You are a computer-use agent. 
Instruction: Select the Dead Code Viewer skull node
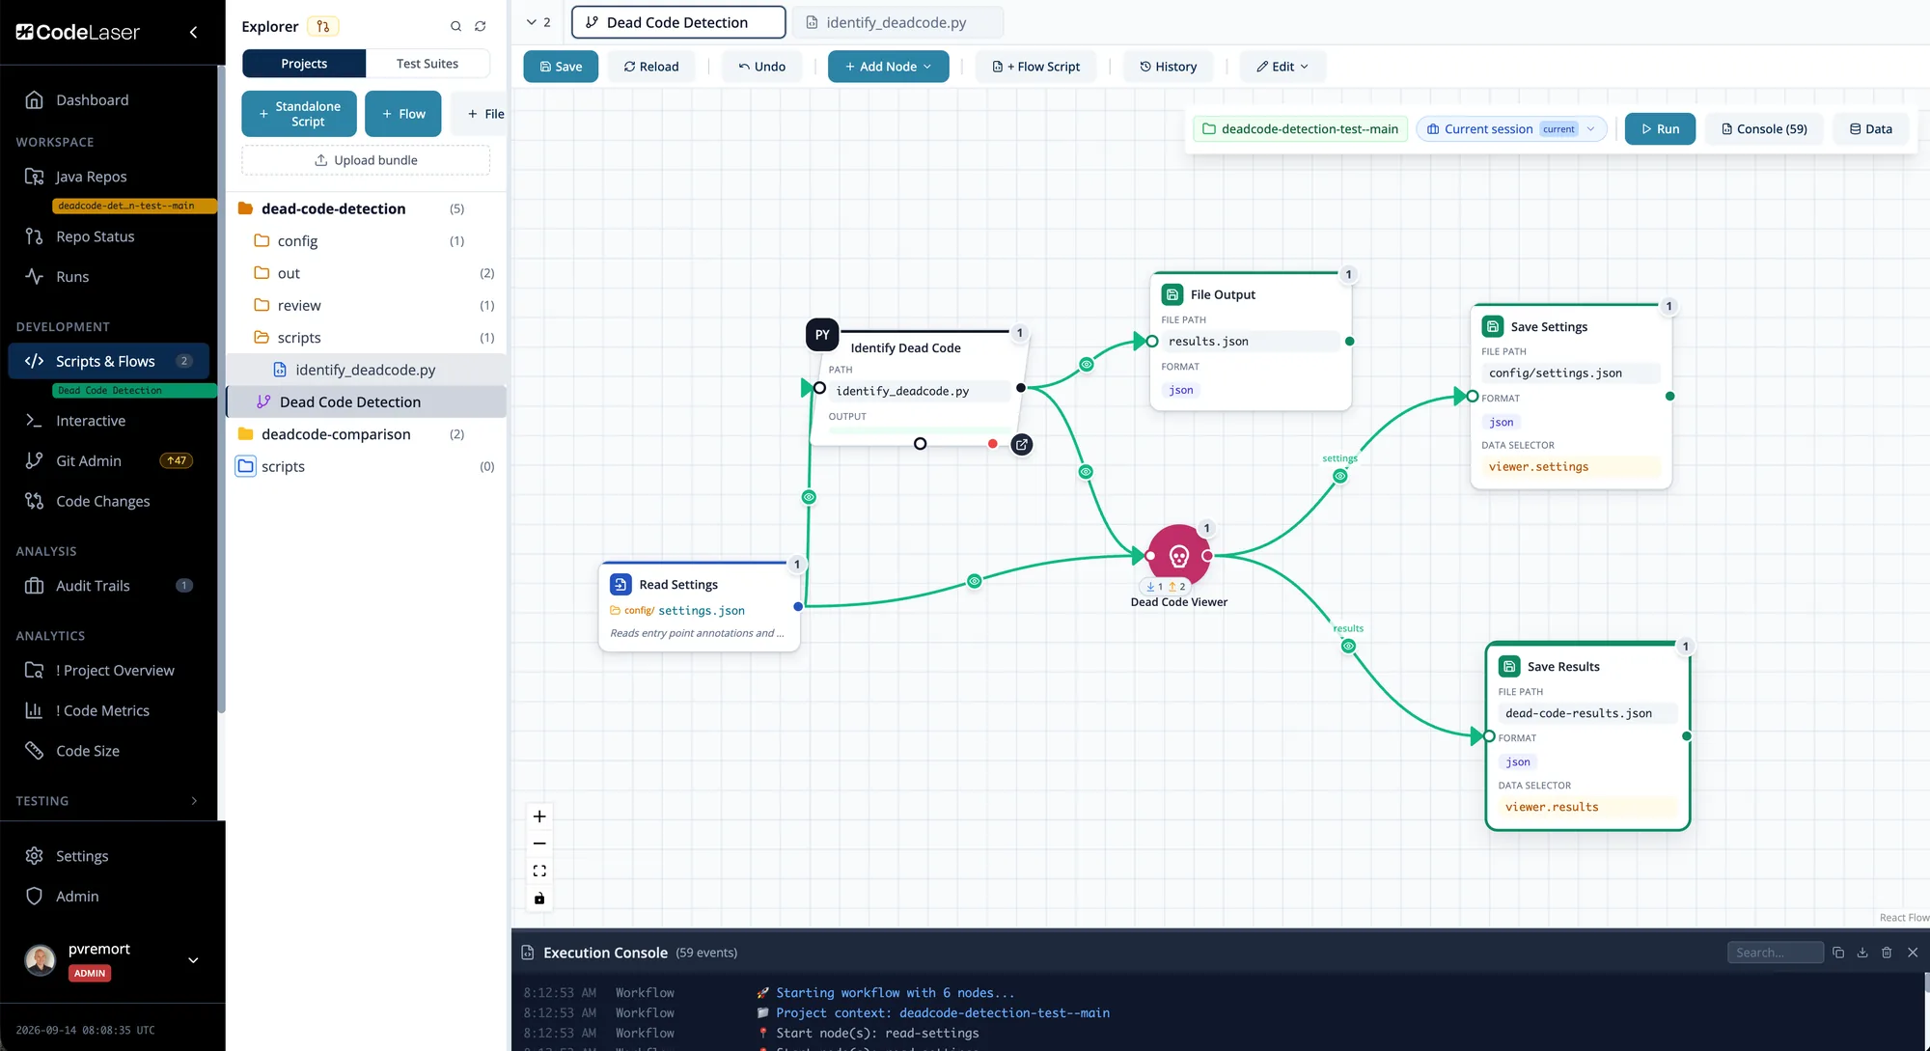tap(1178, 556)
